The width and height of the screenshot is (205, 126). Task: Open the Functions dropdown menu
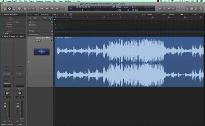[45, 14]
